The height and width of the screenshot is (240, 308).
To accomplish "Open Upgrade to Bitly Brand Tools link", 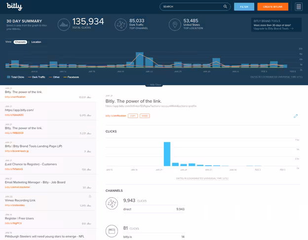I will (273, 29).
